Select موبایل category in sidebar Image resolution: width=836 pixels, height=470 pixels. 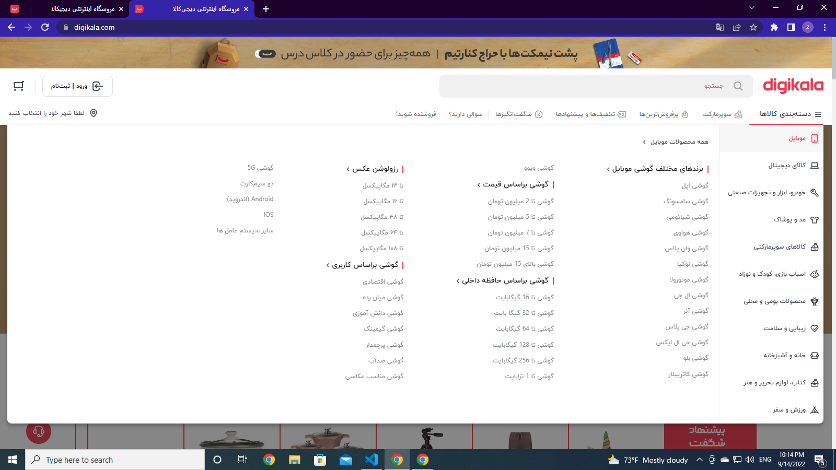pyautogui.click(x=771, y=138)
